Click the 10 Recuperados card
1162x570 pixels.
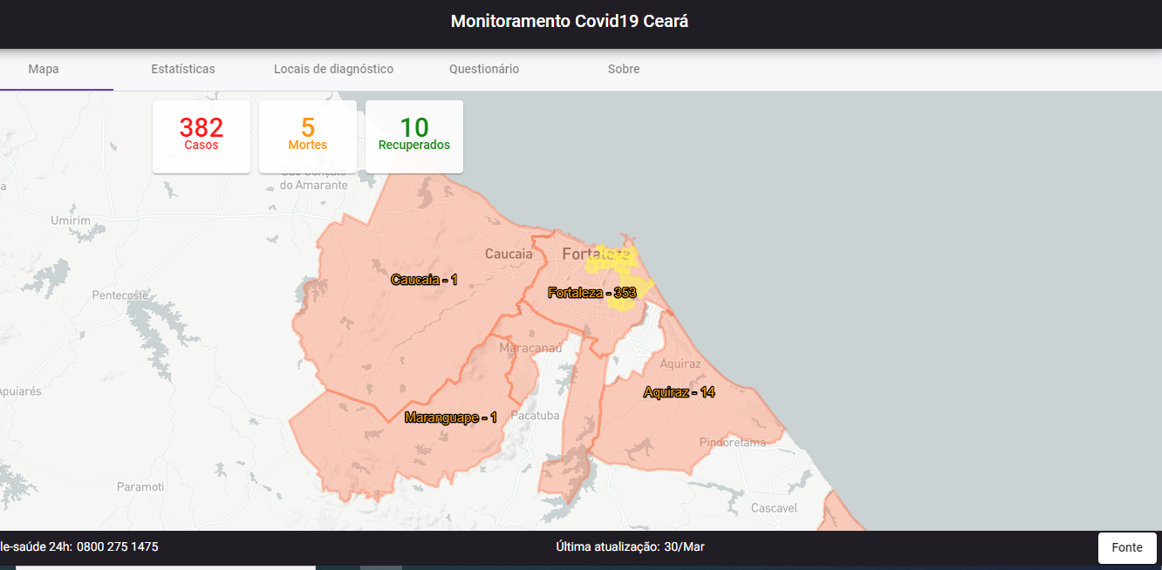click(x=414, y=136)
